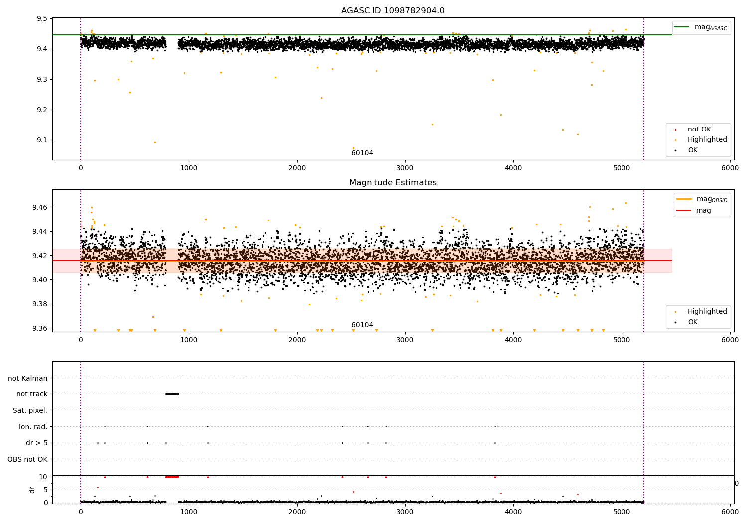This screenshot has height=523, width=747.
Task: Click the 'not track' axis label
Action: (32, 394)
